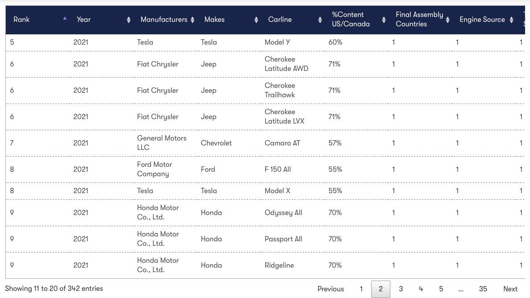Click %Content US/Canada sort arrows

click(x=384, y=20)
